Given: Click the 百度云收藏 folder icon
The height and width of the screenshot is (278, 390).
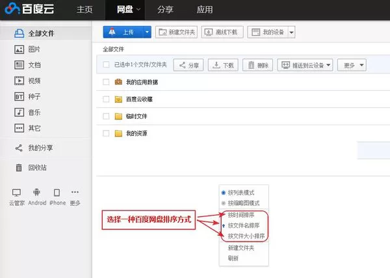Looking at the screenshot, I should pos(118,99).
